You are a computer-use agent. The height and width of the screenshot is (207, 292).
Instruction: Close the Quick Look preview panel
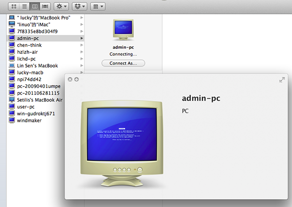(70, 80)
